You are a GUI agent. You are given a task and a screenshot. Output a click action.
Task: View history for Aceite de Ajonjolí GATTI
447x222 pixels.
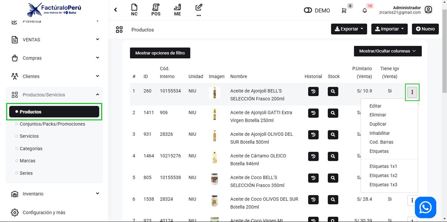313,113
